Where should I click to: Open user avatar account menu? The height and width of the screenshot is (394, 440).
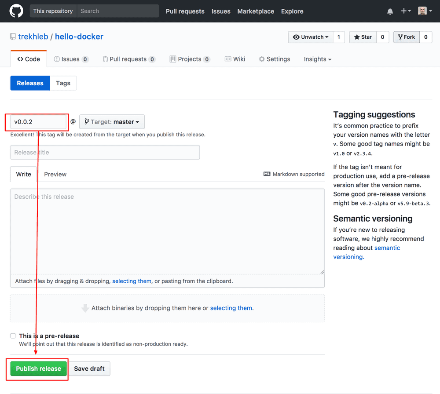(x=425, y=11)
